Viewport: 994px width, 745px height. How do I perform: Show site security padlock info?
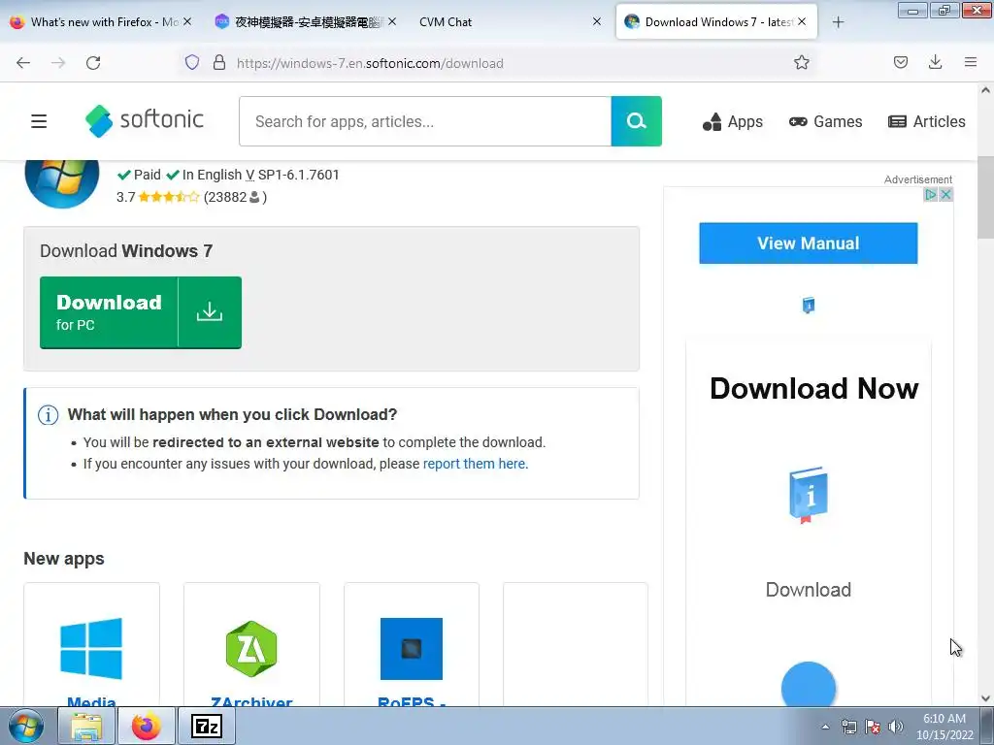tap(219, 62)
